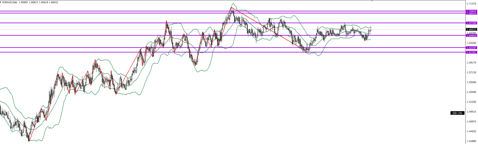Select the 1.64830 purple price tag
Image resolution: width=478 pixels, height=144 pixels.
tap(471, 36)
